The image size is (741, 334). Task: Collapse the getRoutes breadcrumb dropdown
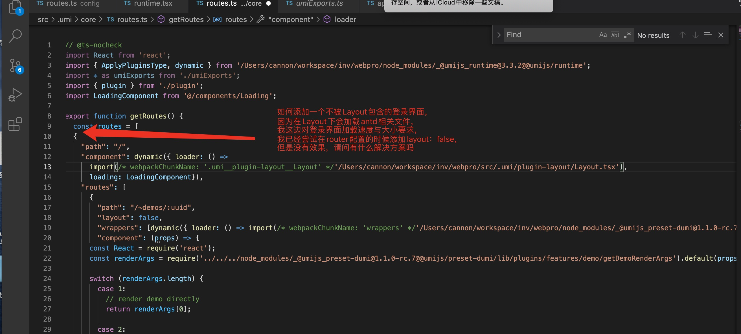pos(186,19)
